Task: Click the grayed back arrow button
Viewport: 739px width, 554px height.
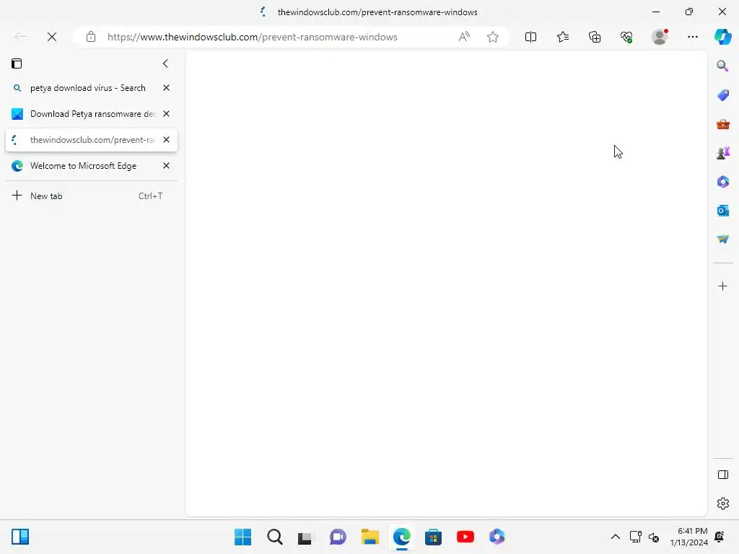Action: click(x=20, y=37)
